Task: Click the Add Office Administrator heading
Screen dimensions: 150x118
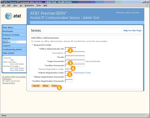Action: coord(45,38)
